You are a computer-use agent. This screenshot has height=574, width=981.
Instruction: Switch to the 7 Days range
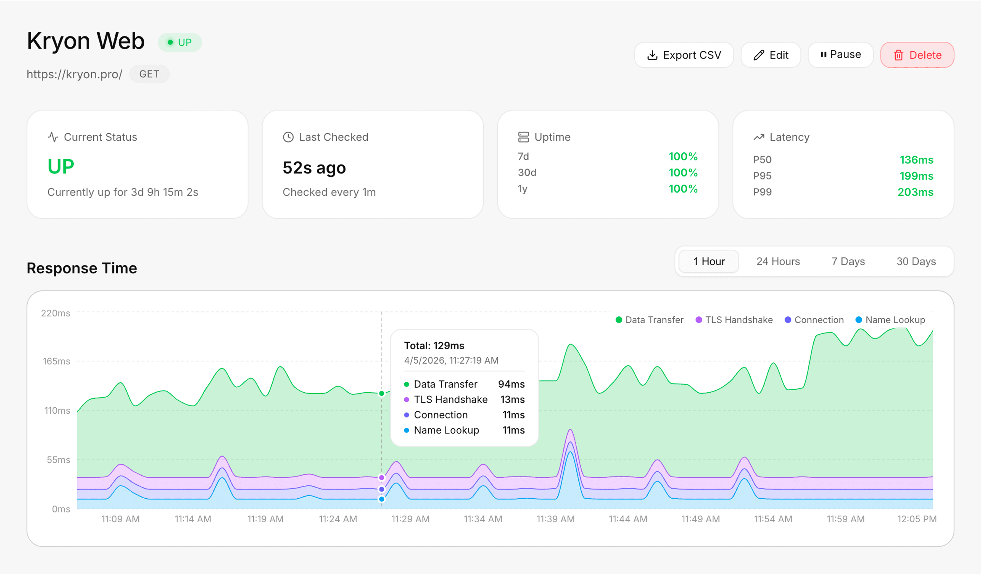848,261
